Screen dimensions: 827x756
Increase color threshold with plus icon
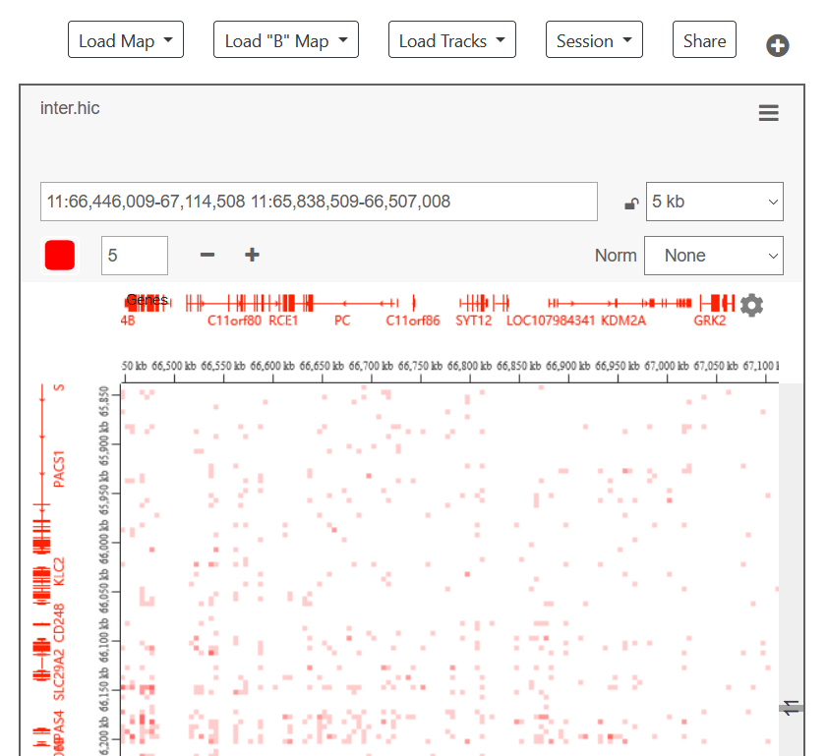coord(252,256)
